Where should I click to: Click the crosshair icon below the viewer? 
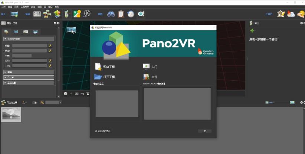pos(71,94)
